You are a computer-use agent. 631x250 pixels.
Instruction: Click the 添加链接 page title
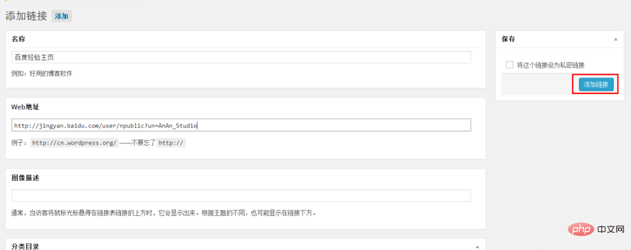[26, 16]
